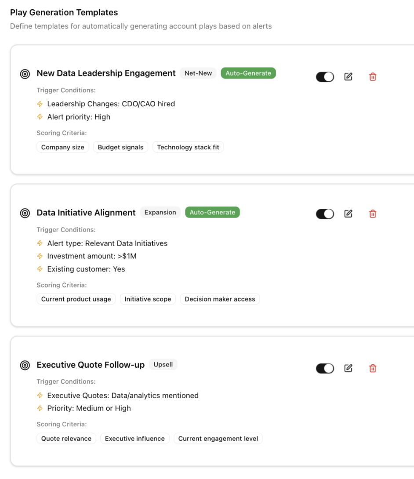Click the target icon next to New Data Leadership Engagement
The image size is (414, 479).
[24, 74]
